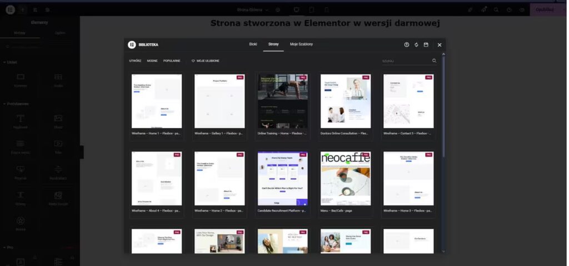Collapse the Pro section in sidebar
The image size is (569, 266).
click(8, 247)
